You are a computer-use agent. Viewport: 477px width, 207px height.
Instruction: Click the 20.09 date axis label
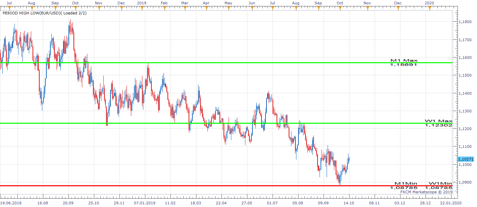click(x=68, y=203)
